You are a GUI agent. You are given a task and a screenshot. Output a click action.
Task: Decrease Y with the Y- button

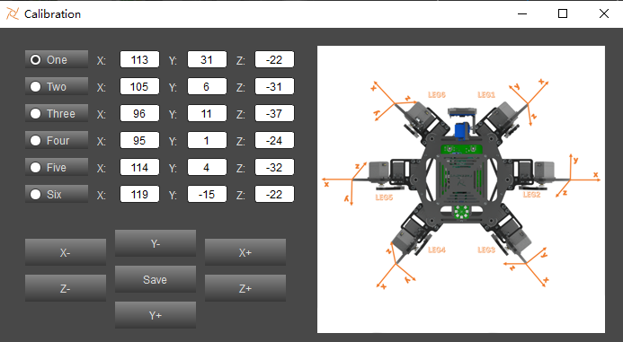[156, 243]
